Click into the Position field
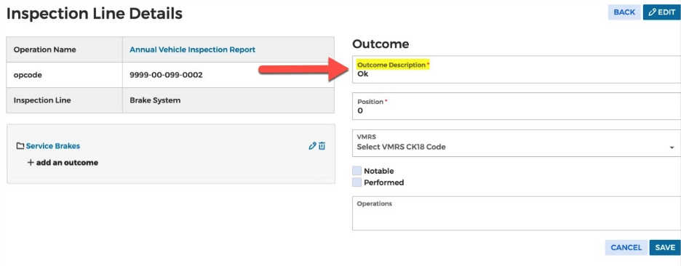 (517, 106)
